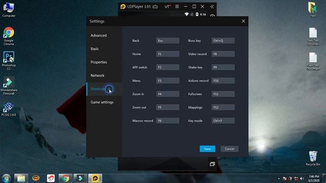326x183 pixels.
Task: Click the Video record shortcut field F8
Action: tap(223, 54)
